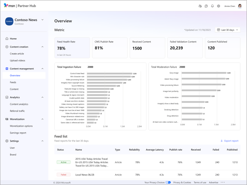Viewport: 247px width, 185px height.
Task: Collapse the Monetization section chevron
Action: pyautogui.click(x=42, y=119)
